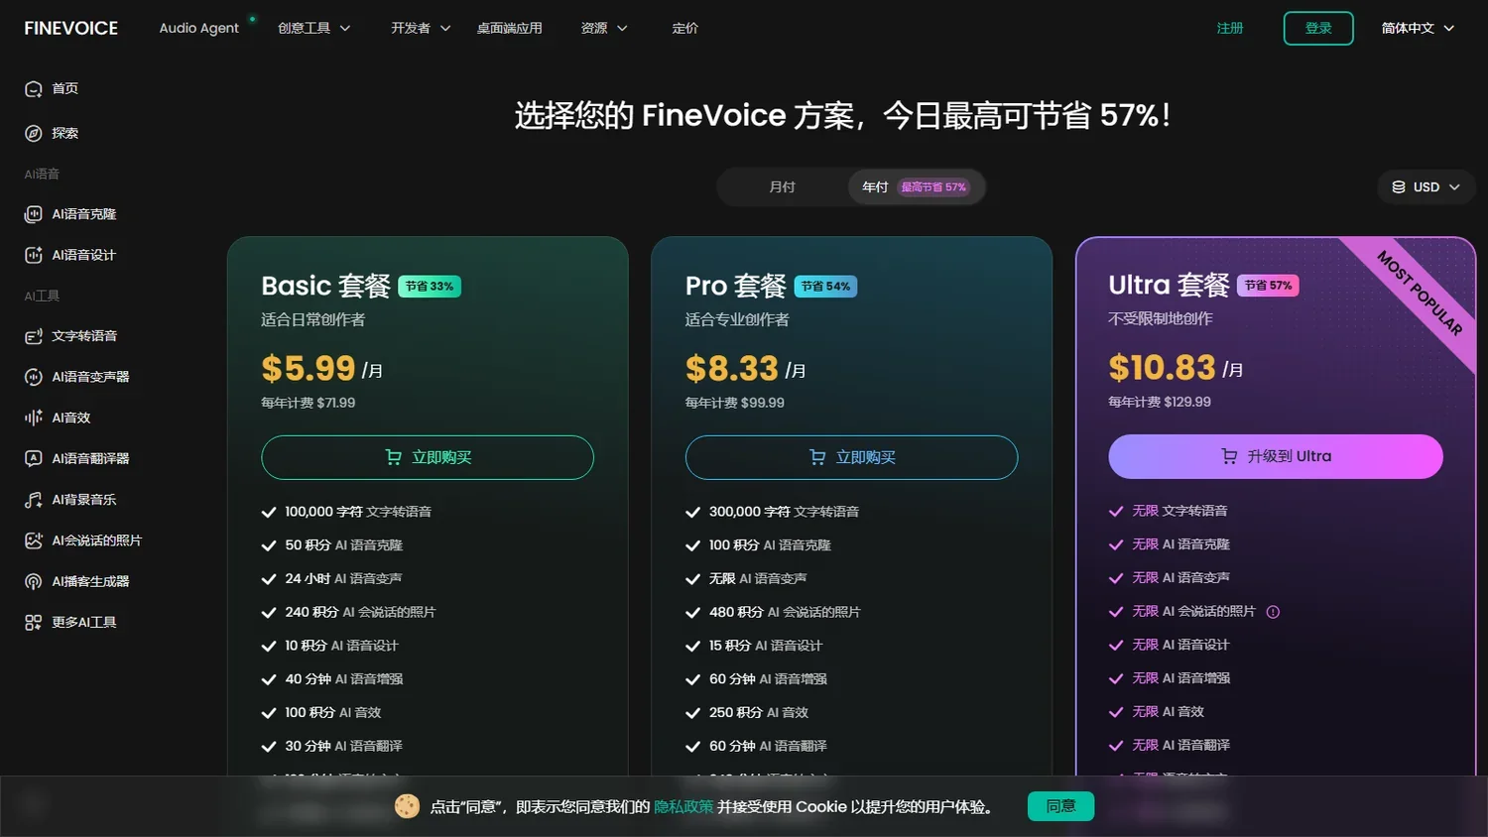
Task: Buy the Pro plan with 立即购买
Action: click(851, 457)
